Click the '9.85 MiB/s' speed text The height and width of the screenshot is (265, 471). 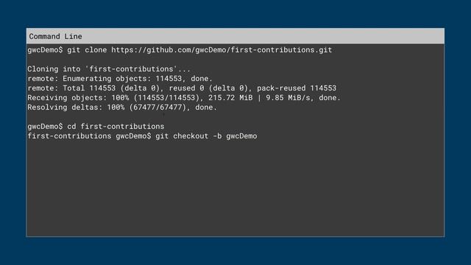coord(288,98)
